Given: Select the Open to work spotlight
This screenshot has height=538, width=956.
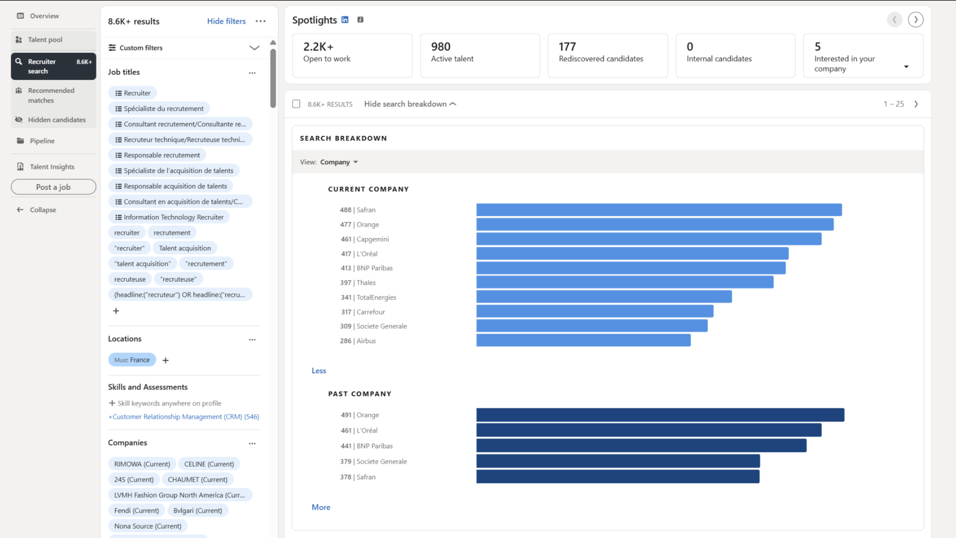Looking at the screenshot, I should pyautogui.click(x=352, y=56).
